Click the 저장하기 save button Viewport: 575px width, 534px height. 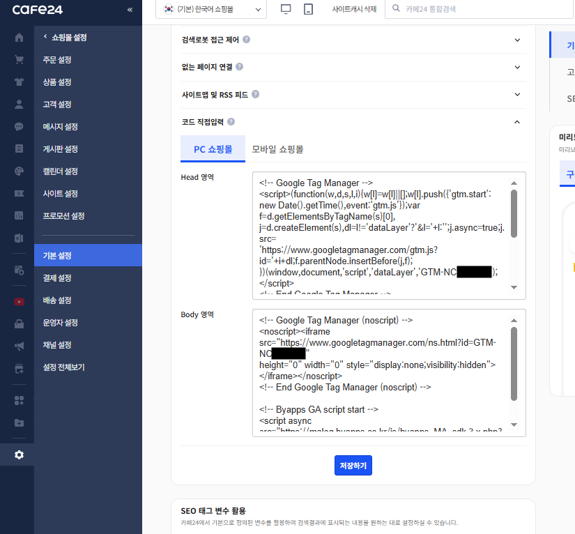(353, 466)
